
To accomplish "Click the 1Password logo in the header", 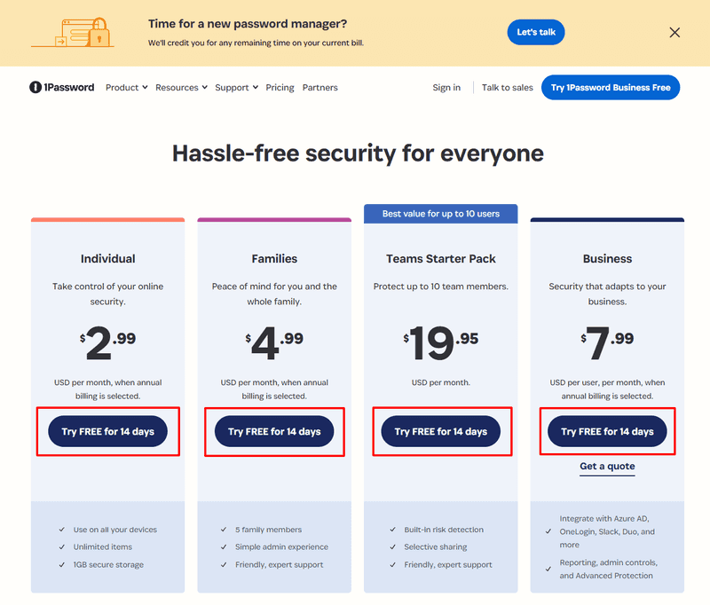I will (61, 87).
